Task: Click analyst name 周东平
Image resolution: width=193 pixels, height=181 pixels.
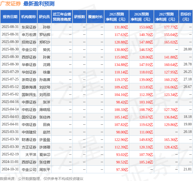Action: coord(45,170)
